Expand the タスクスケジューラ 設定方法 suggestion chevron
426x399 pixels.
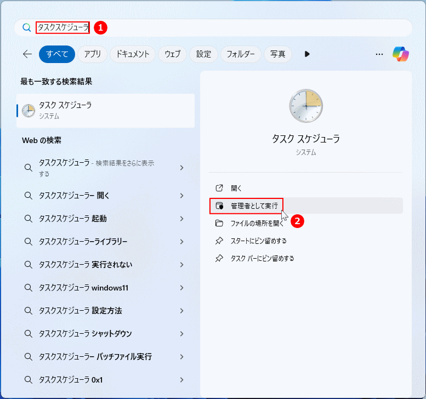click(182, 311)
